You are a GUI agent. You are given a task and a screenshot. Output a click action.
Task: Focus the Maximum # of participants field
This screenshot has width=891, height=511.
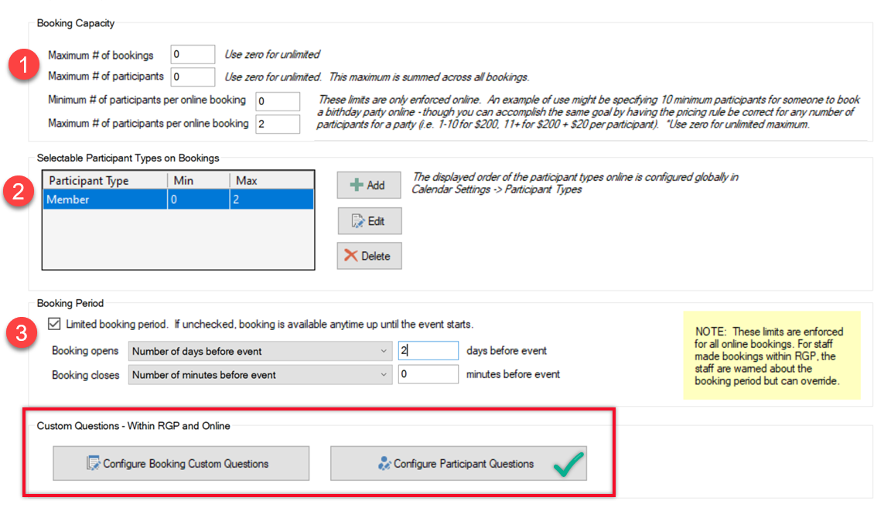pyautogui.click(x=193, y=77)
